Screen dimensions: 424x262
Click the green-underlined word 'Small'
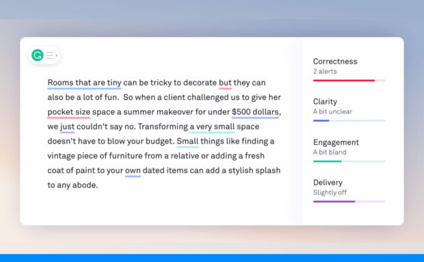(187, 141)
